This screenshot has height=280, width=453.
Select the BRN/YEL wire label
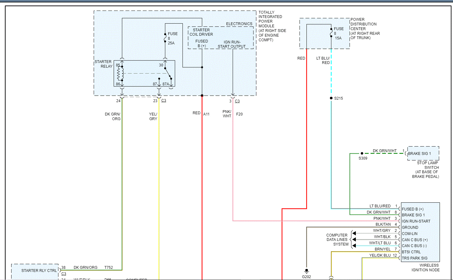[x=383, y=249]
